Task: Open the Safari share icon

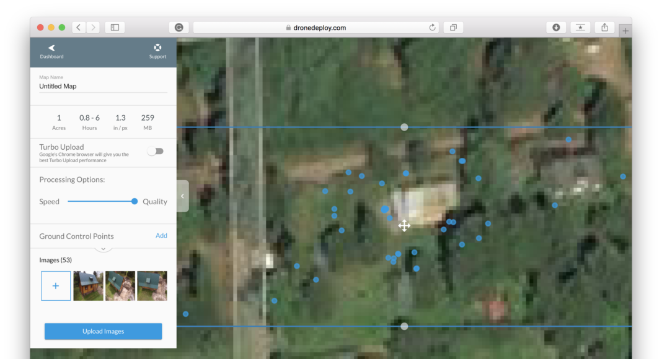Action: 604,27
